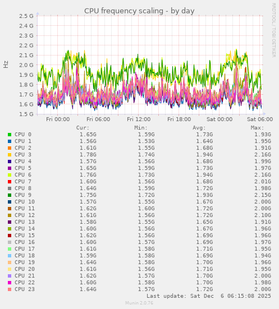Select the 'CPU 14' legend label
279x309 pixels.
click(25, 229)
